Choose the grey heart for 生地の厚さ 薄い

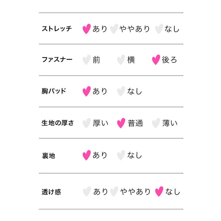pyautogui.click(x=156, y=123)
